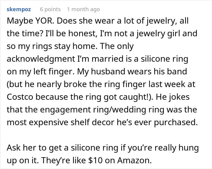Click the "$10" price text
Viewport: 212px width, 169px height.
(x=95, y=160)
